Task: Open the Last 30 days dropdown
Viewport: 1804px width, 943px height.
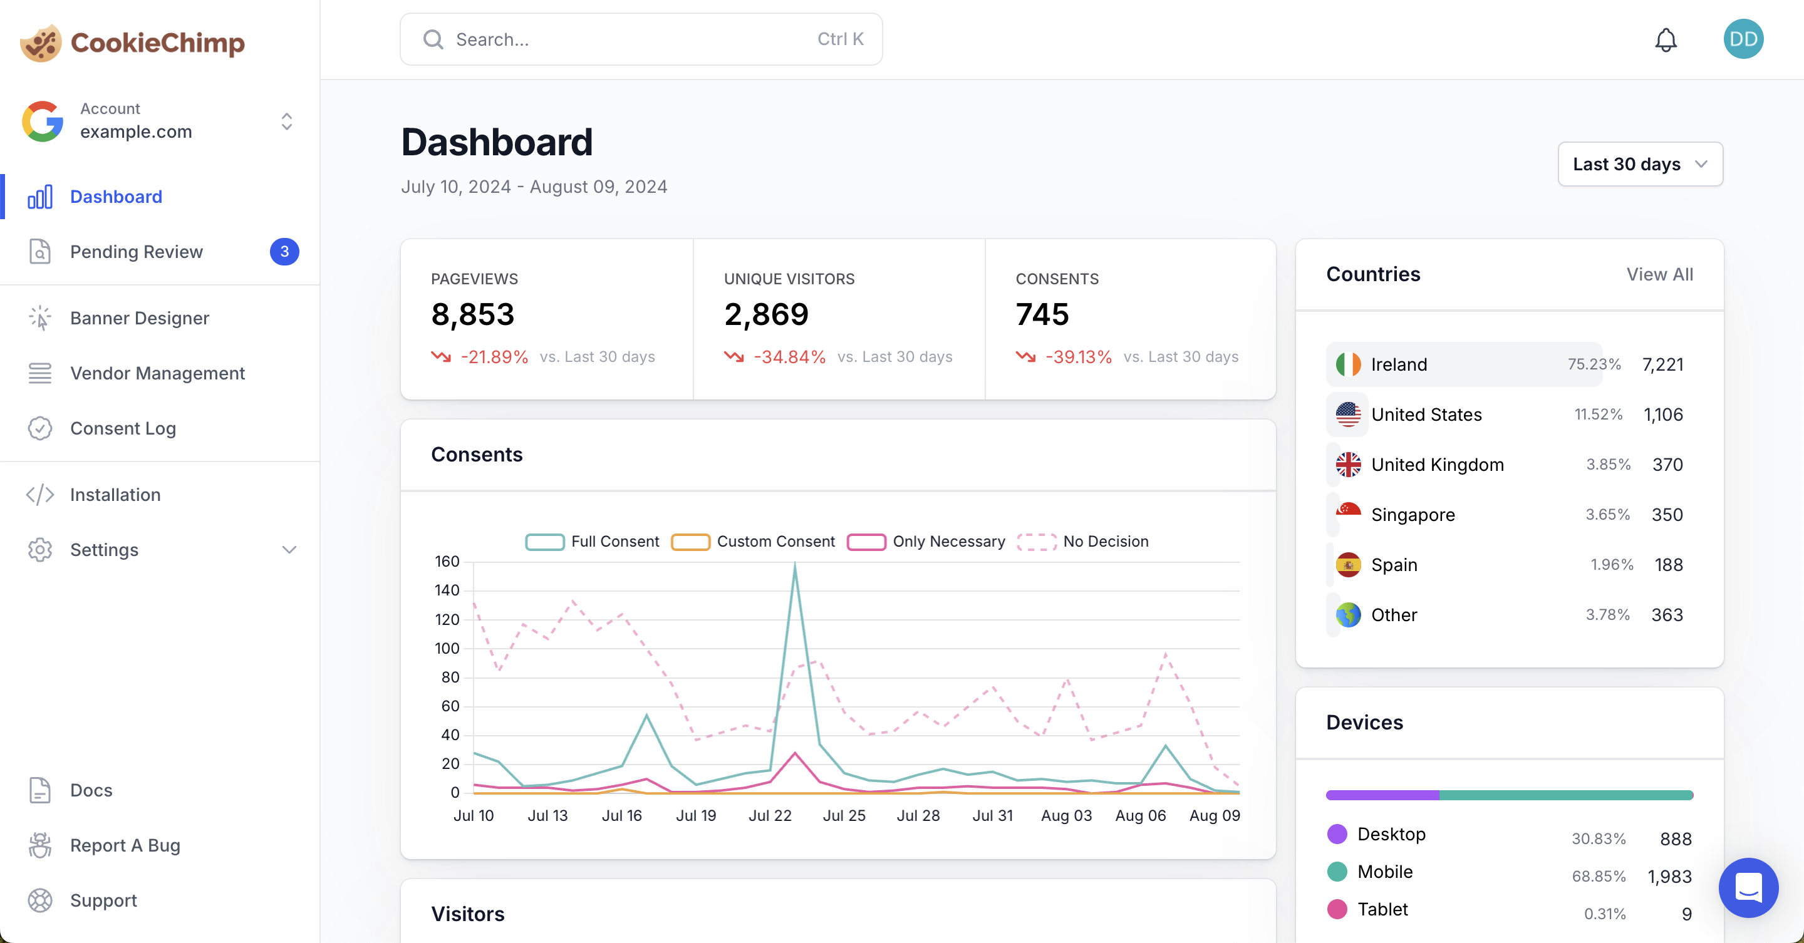Action: click(1640, 164)
